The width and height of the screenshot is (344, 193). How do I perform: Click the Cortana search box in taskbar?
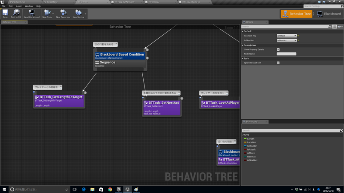pyautogui.click(x=39, y=190)
